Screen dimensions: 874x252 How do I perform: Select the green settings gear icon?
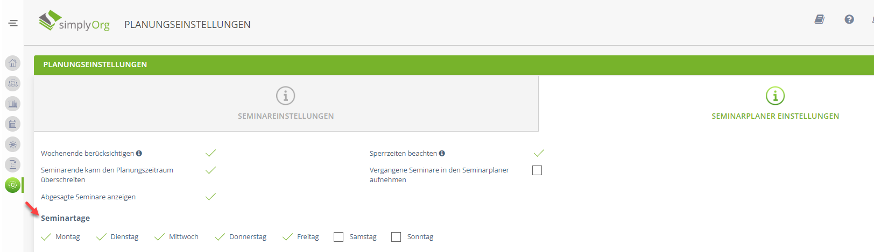[x=13, y=185]
